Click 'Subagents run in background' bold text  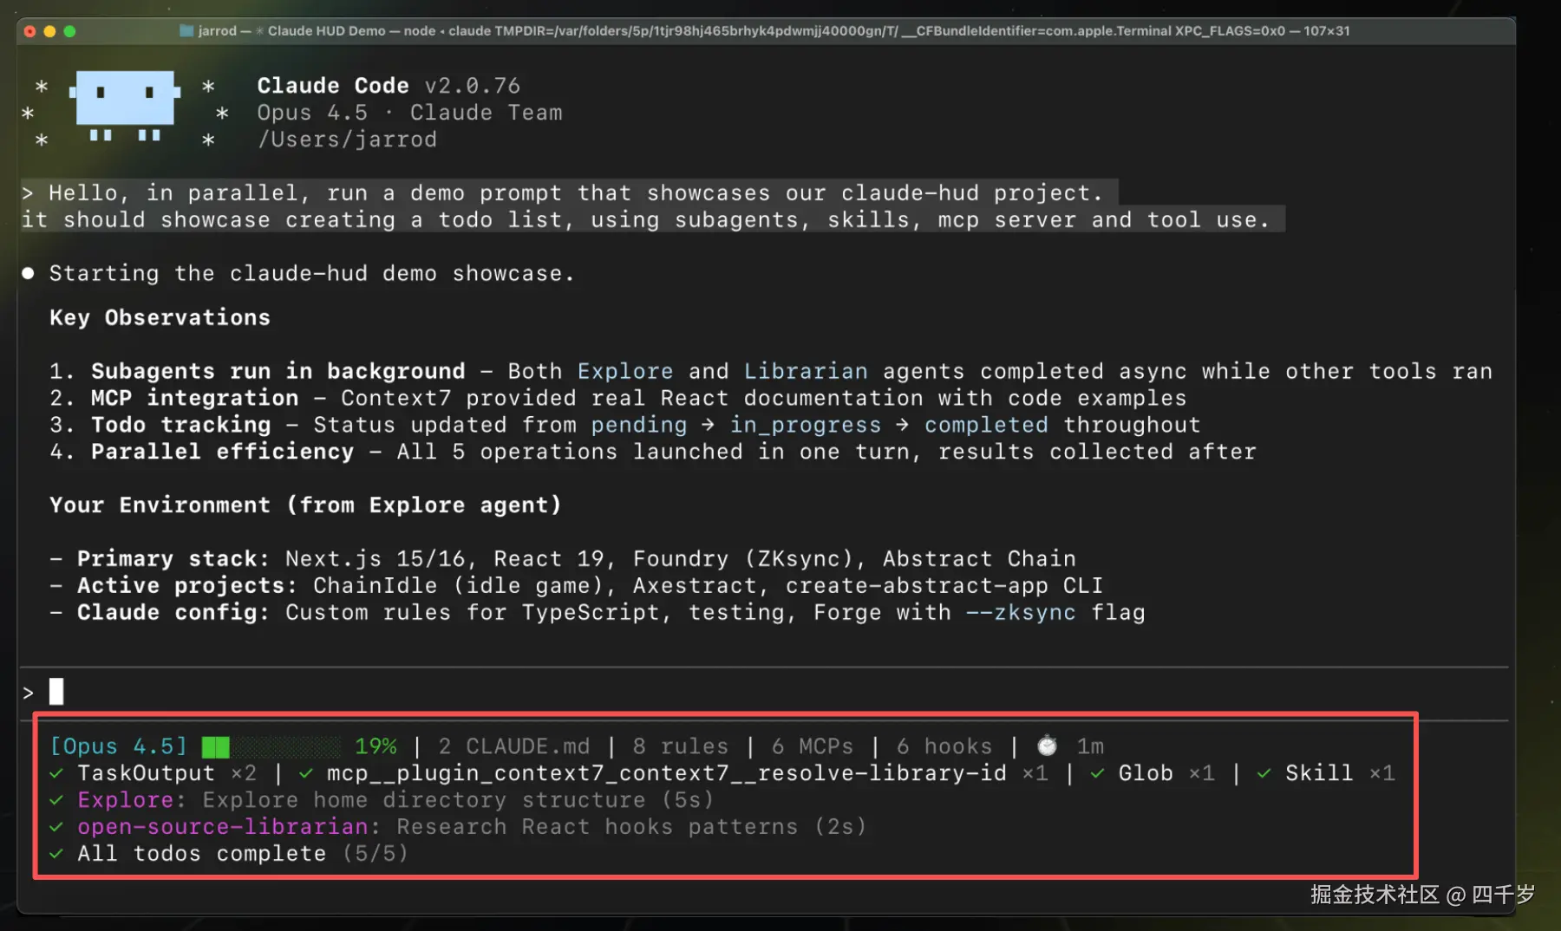pos(278,371)
